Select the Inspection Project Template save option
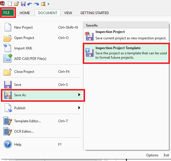The height and width of the screenshot is (161, 171). pos(126,53)
